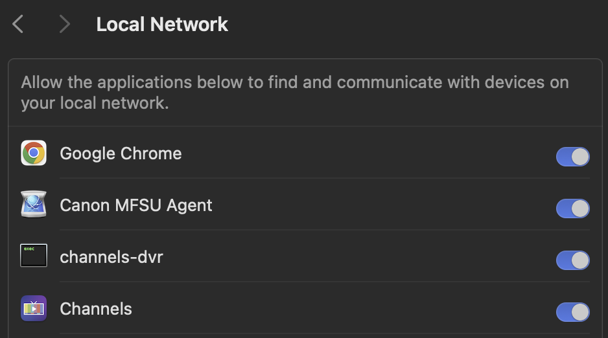Click the empty header area right of the title

(415, 25)
